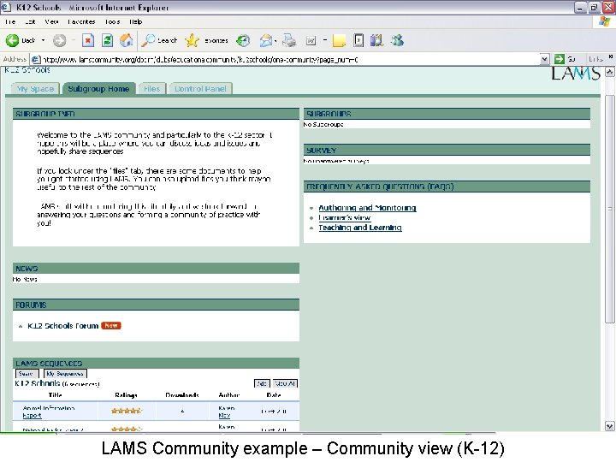Refresh the page using green arrows icon
616x462 pixels.
[107, 40]
